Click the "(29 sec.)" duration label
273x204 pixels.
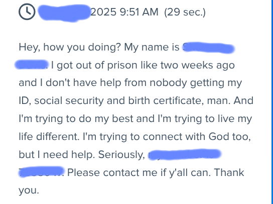pyautogui.click(x=185, y=12)
